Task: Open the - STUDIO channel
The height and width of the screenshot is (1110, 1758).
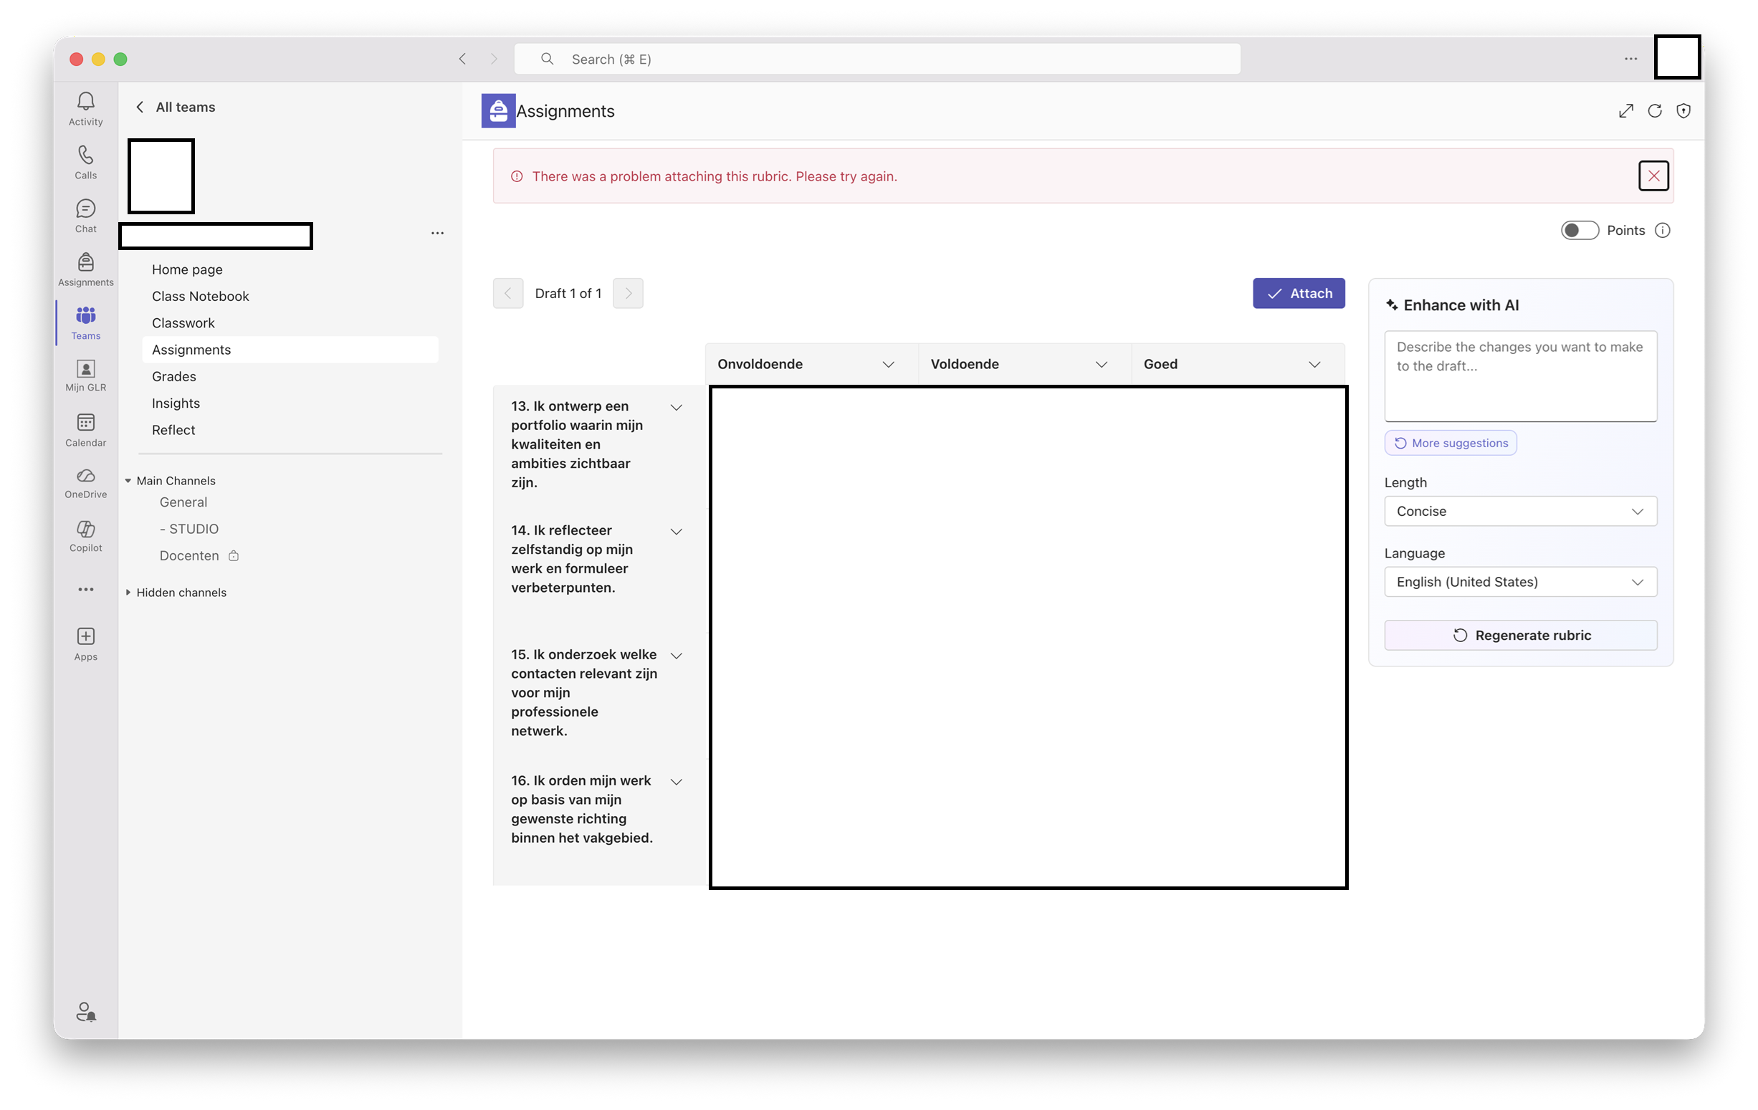Action: pyautogui.click(x=189, y=529)
